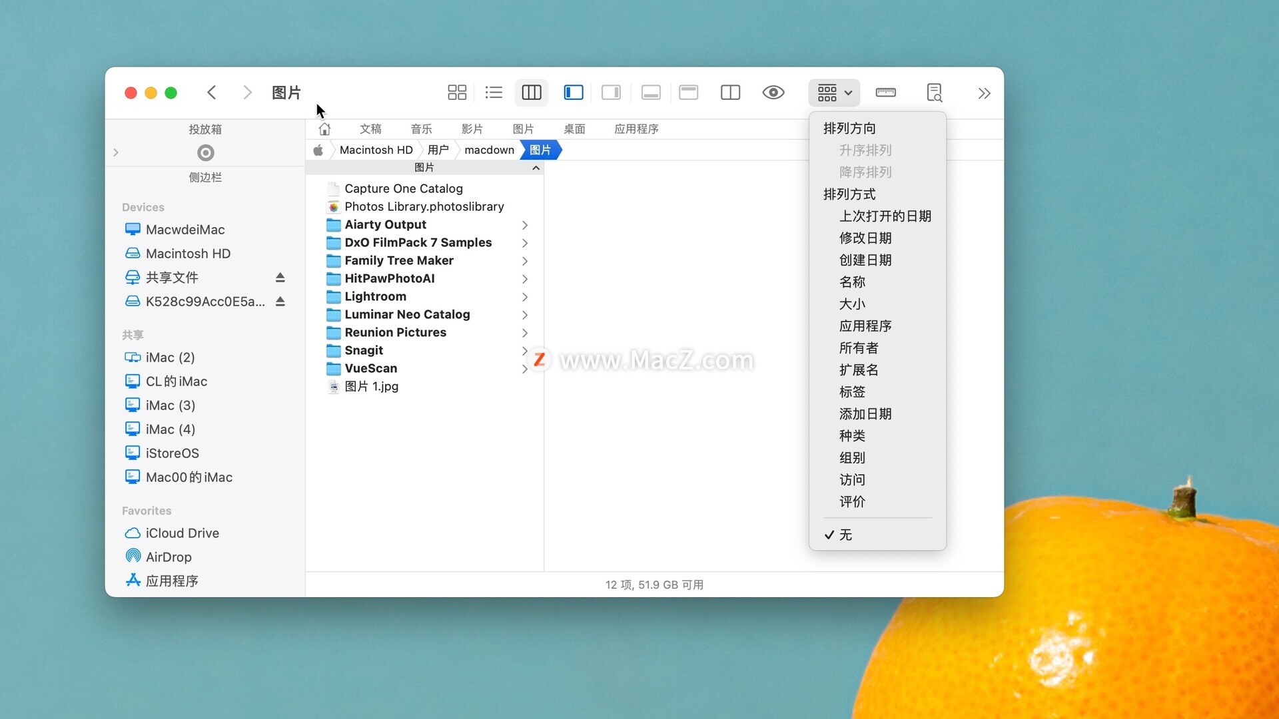Open CL的iMac shared computer
The image size is (1279, 719).
click(x=166, y=381)
